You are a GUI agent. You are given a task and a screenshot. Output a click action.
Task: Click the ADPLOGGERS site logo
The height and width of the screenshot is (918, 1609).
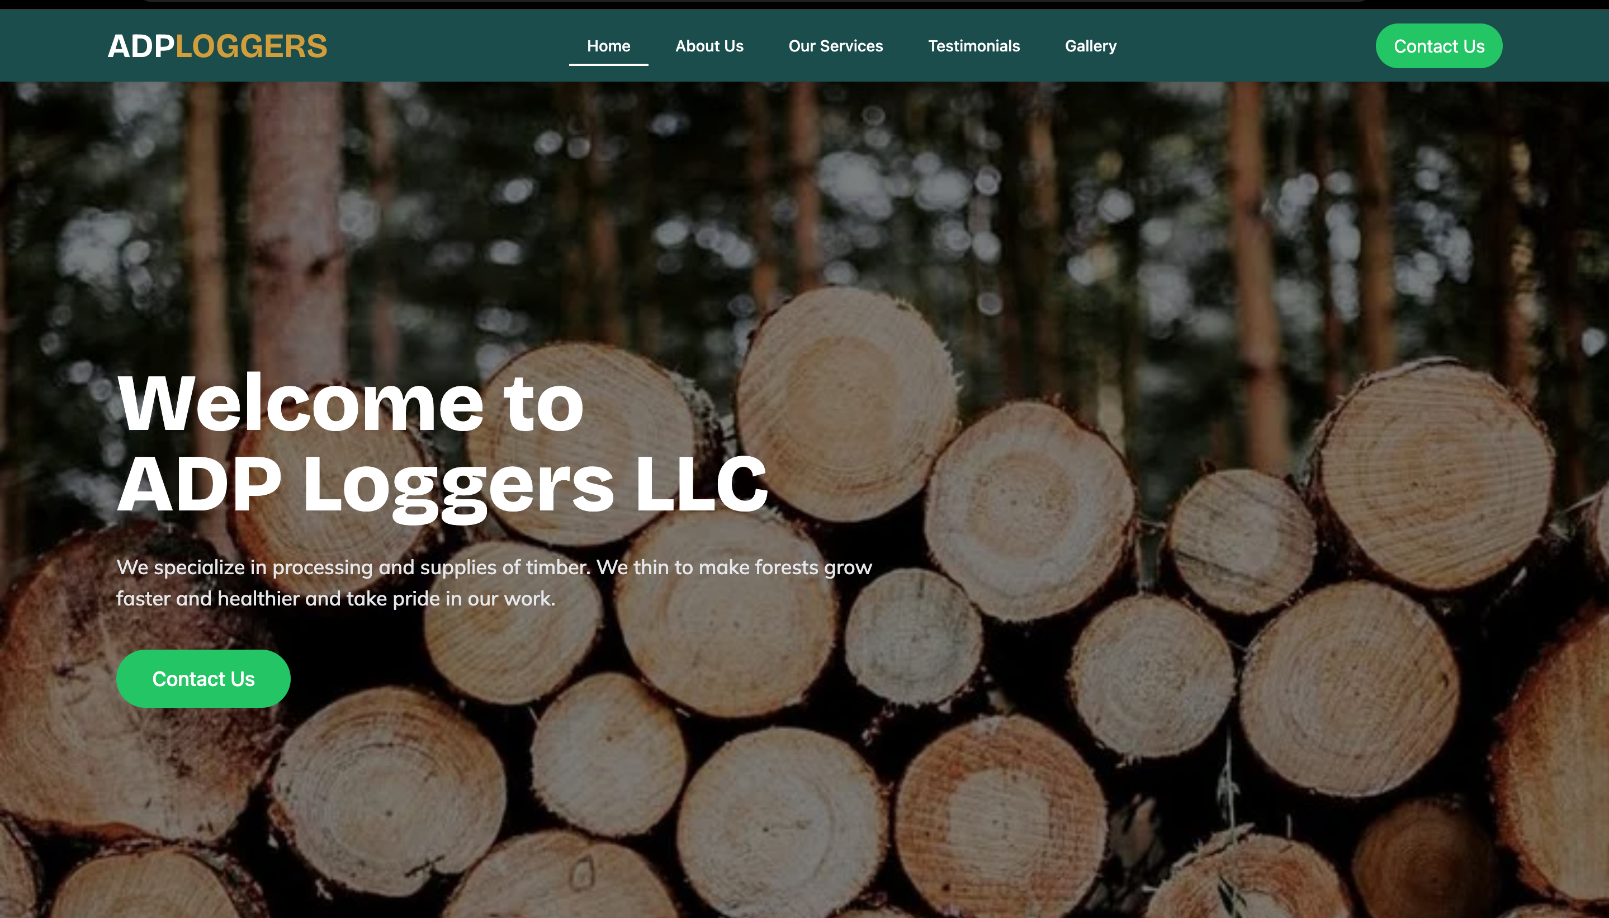point(217,46)
